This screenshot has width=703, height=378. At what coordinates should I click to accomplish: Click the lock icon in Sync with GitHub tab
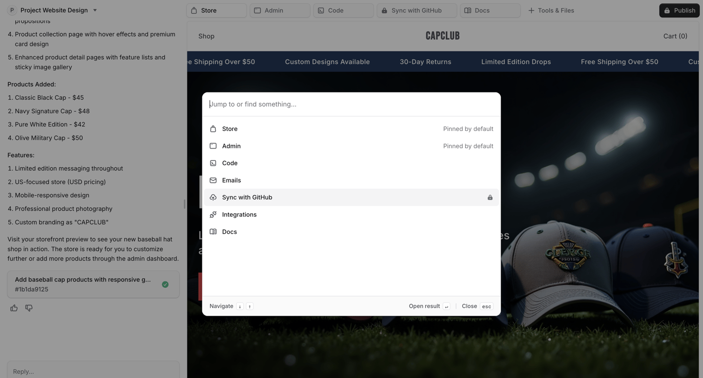(x=385, y=10)
